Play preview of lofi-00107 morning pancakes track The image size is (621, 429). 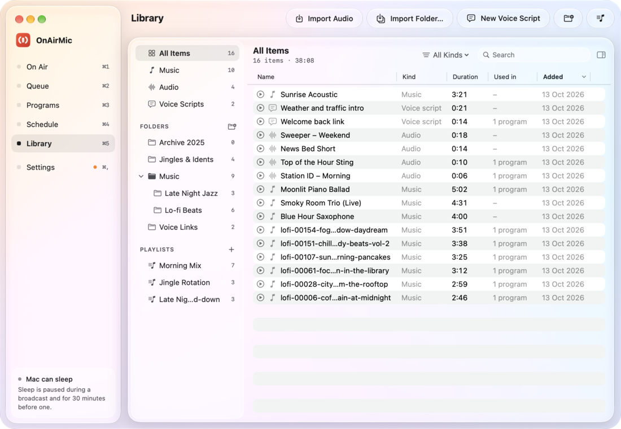pyautogui.click(x=260, y=257)
